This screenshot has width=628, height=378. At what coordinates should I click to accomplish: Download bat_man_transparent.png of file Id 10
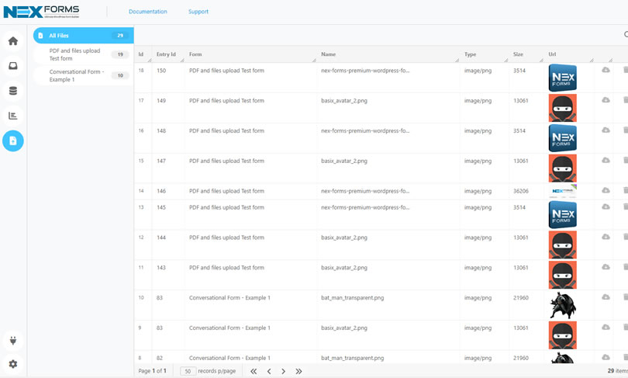tap(606, 297)
